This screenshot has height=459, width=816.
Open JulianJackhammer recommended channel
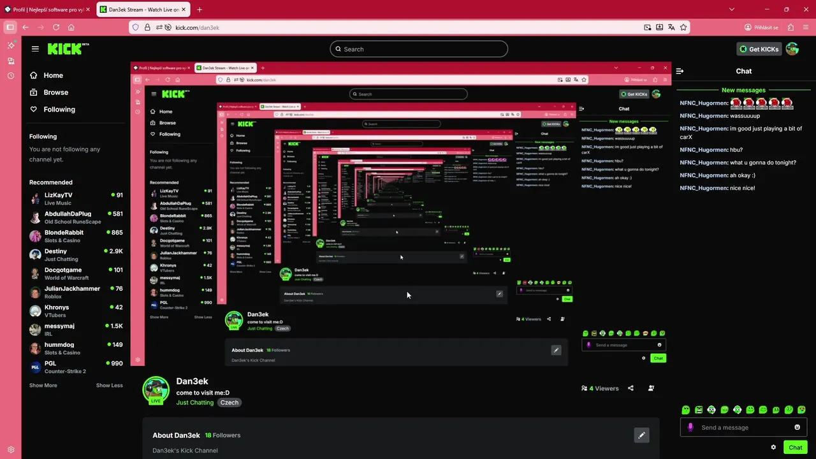76,292
